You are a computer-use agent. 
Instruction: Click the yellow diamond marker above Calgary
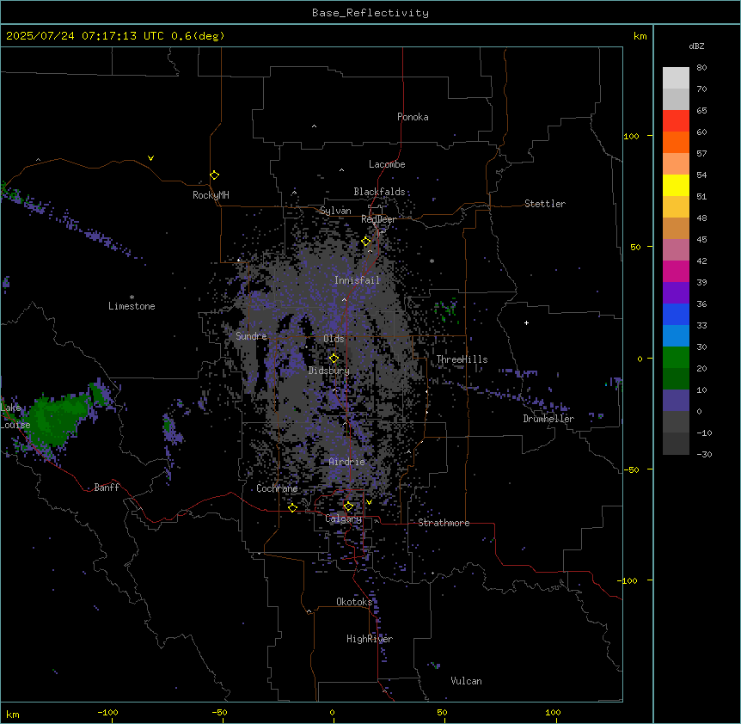(x=348, y=506)
